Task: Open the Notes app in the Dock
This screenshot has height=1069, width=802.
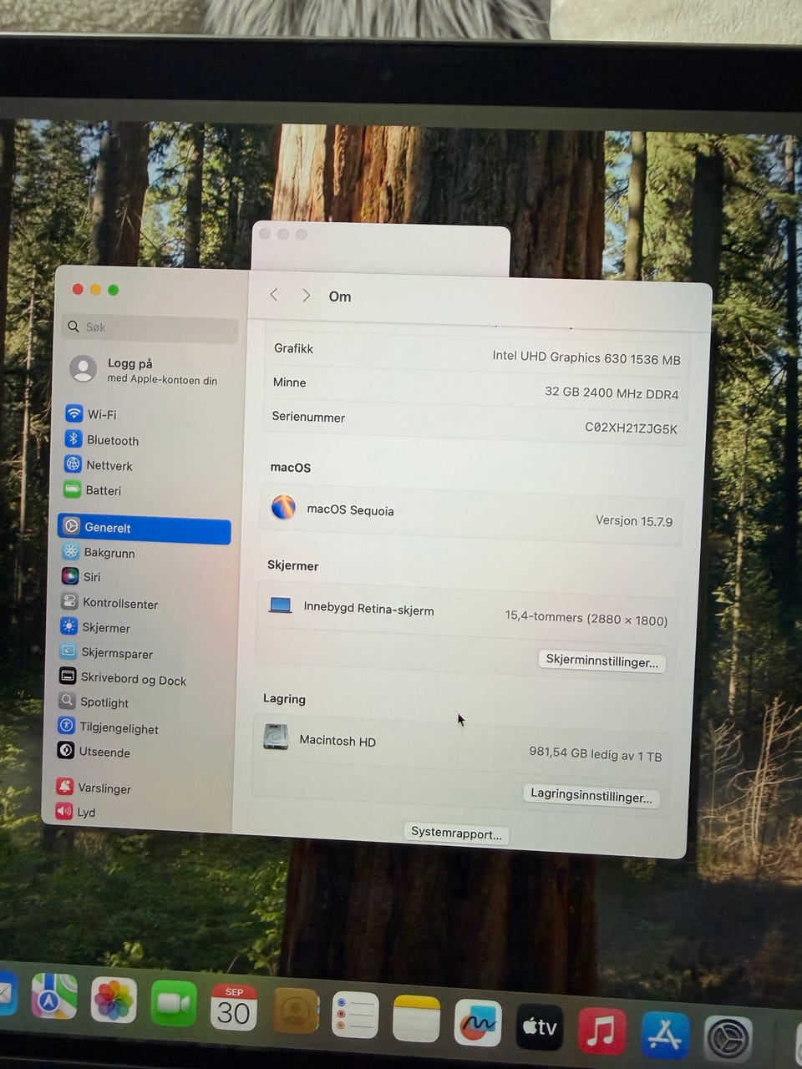Action: pos(417,1019)
